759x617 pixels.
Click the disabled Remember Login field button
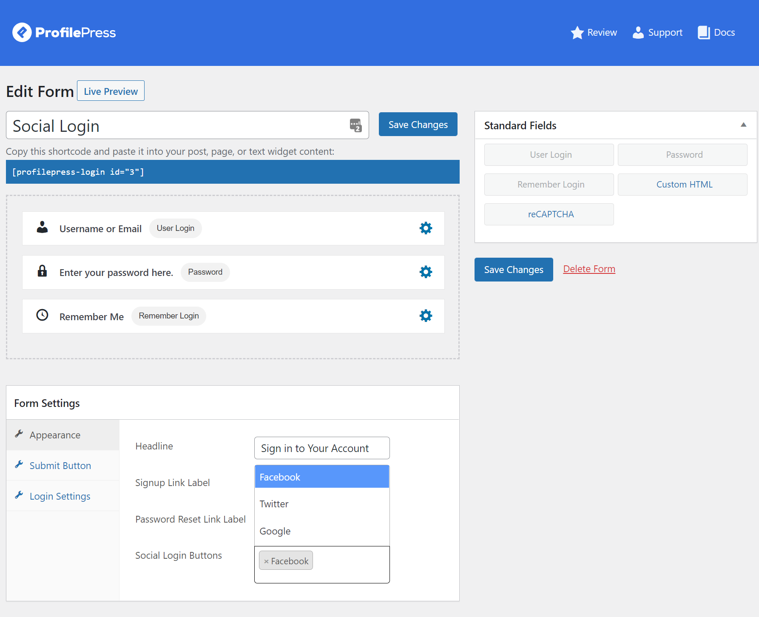(549, 185)
